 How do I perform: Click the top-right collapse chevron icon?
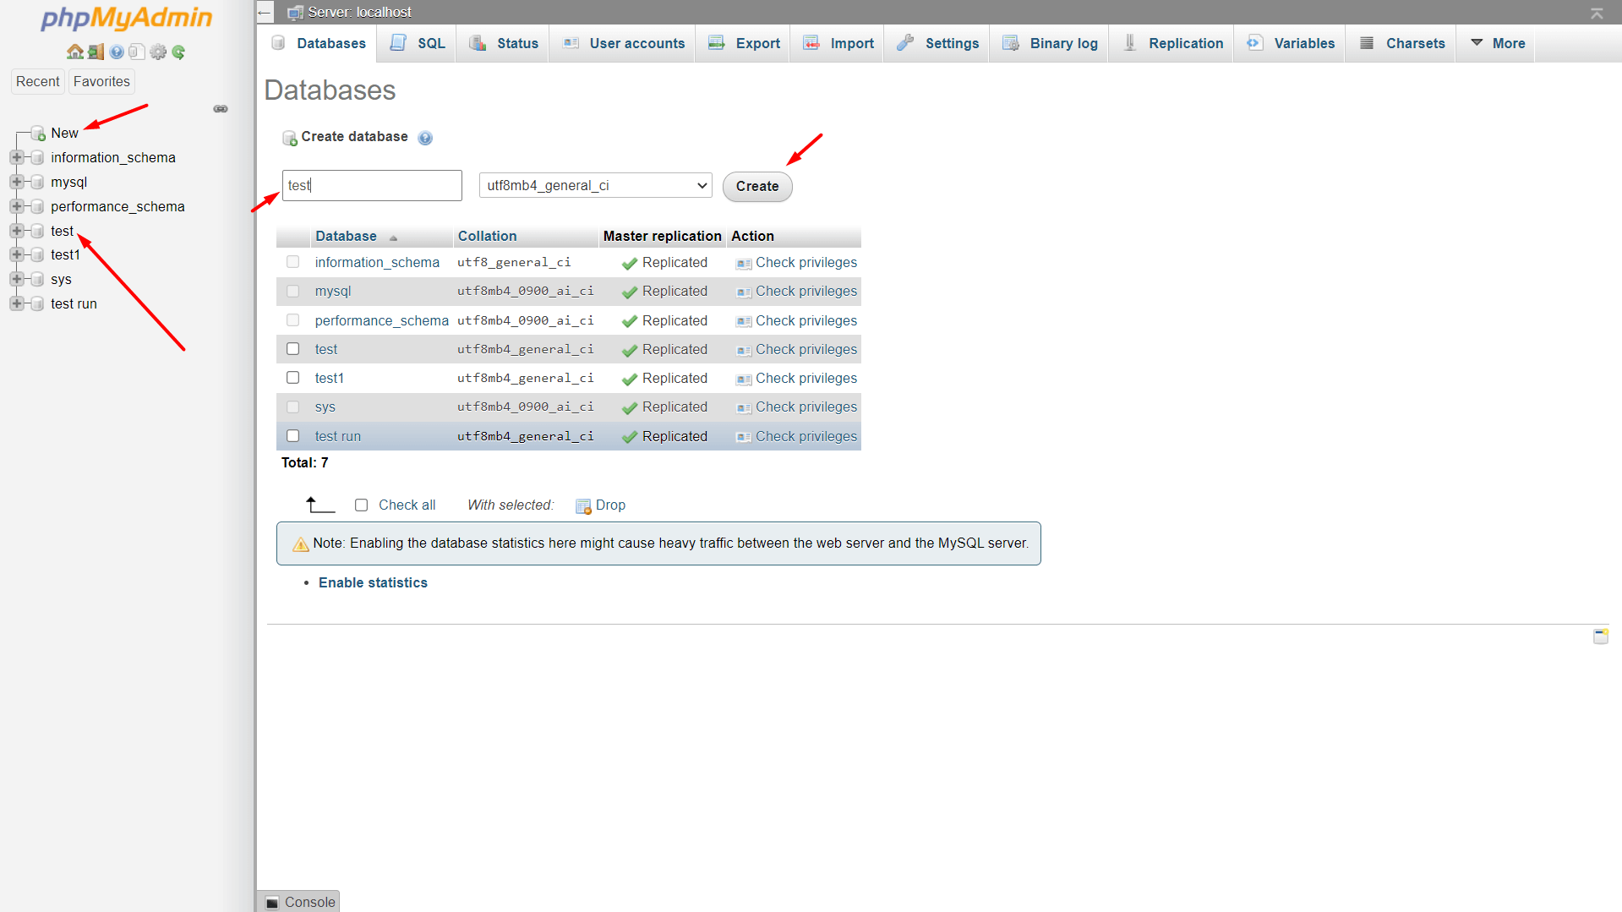coord(1597,13)
